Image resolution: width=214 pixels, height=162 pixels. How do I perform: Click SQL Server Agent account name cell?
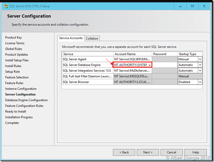pyautogui.click(x=133, y=59)
